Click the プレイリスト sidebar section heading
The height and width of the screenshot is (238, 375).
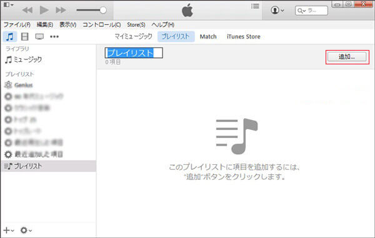click(x=19, y=74)
